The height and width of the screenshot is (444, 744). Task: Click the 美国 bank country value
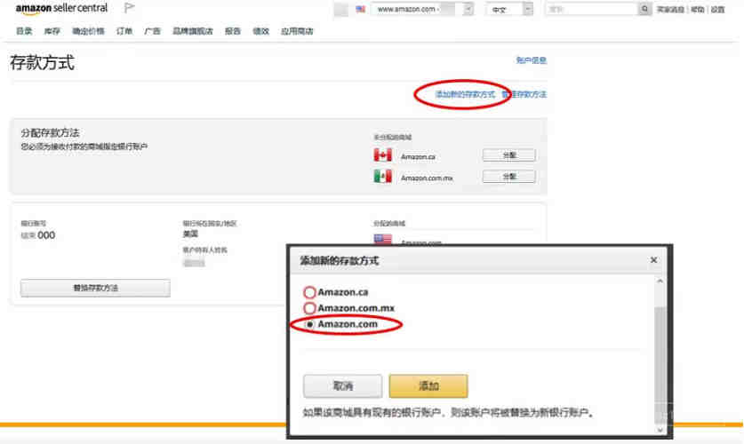click(190, 234)
